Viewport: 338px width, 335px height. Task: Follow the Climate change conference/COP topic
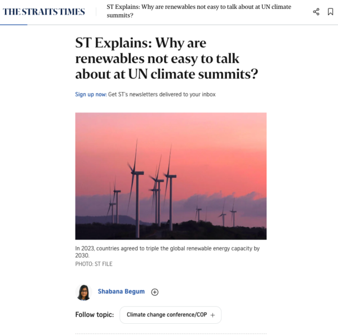click(x=170, y=315)
